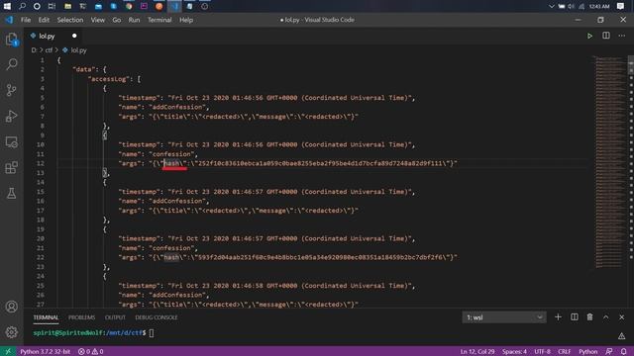Open the Windows Start menu

(x=7, y=6)
